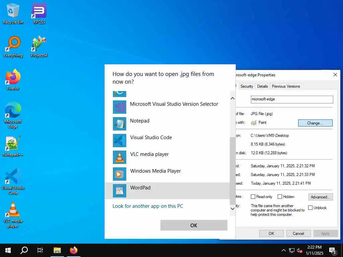This screenshot has width=343, height=257.
Task: Select the RPCS3 desktop shortcut
Action: [39, 13]
